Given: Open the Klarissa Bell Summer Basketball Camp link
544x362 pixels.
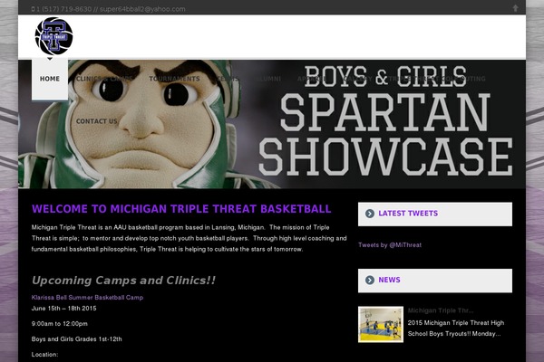Looking at the screenshot, I should [x=87, y=297].
